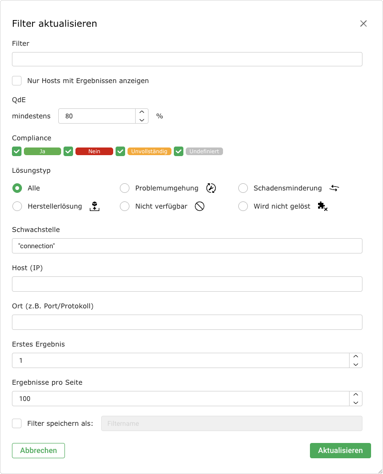The height and width of the screenshot is (474, 383).
Task: Click the Abbrechen button
Action: [38, 451]
